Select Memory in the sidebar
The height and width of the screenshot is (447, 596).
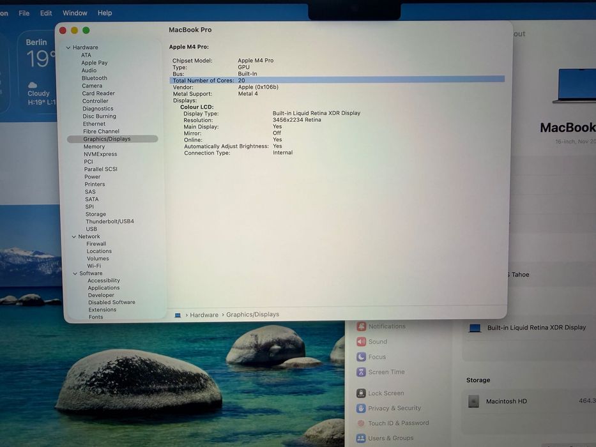pyautogui.click(x=94, y=146)
